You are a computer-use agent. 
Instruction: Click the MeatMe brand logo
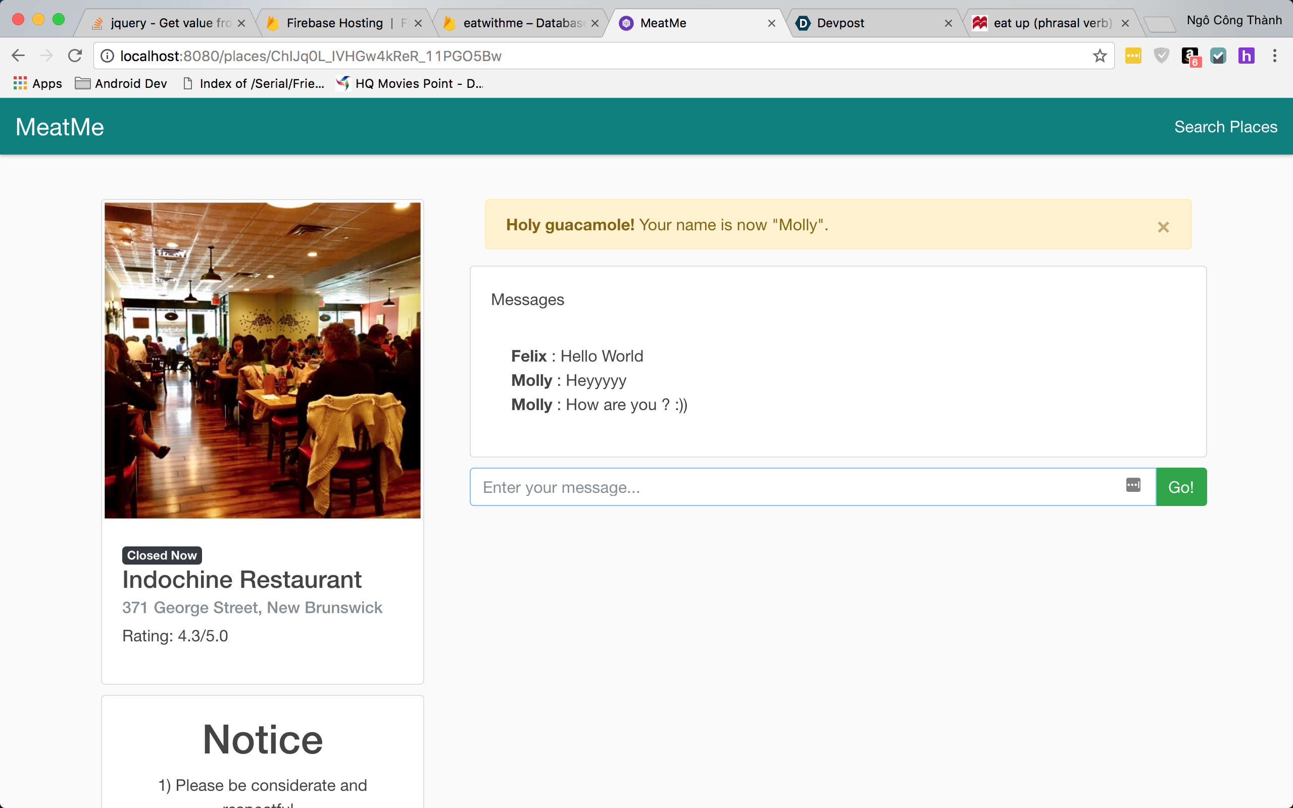coord(60,127)
